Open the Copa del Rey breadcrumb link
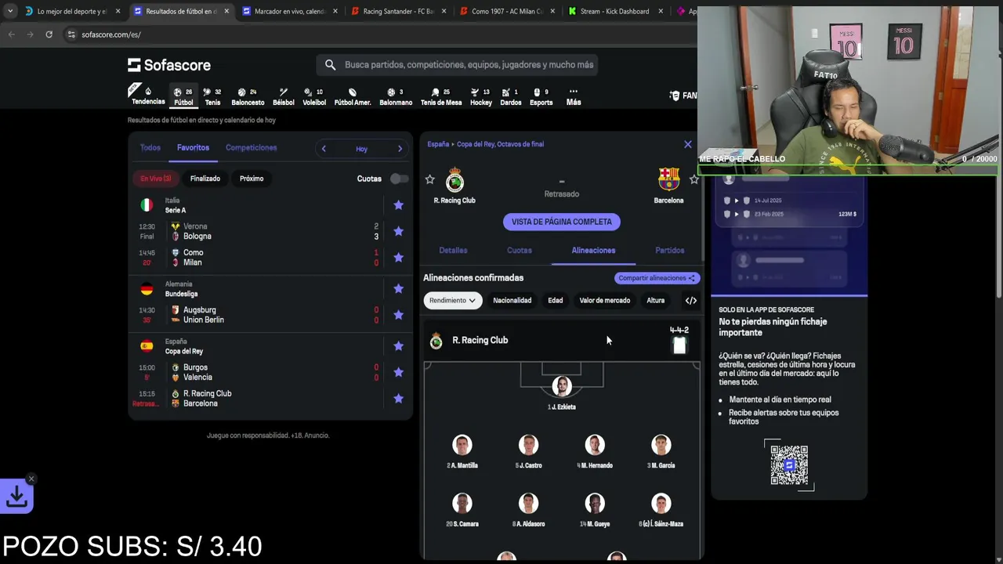Screen dimensions: 1003x564 tap(501, 144)
